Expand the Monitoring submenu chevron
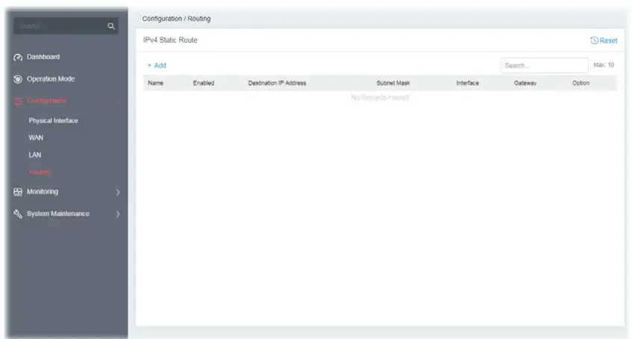 pos(118,193)
